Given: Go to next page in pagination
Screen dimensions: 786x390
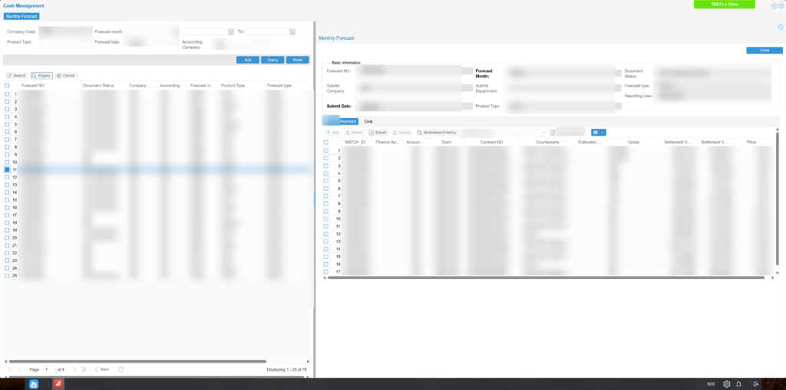Looking at the screenshot, I should pyautogui.click(x=74, y=369).
